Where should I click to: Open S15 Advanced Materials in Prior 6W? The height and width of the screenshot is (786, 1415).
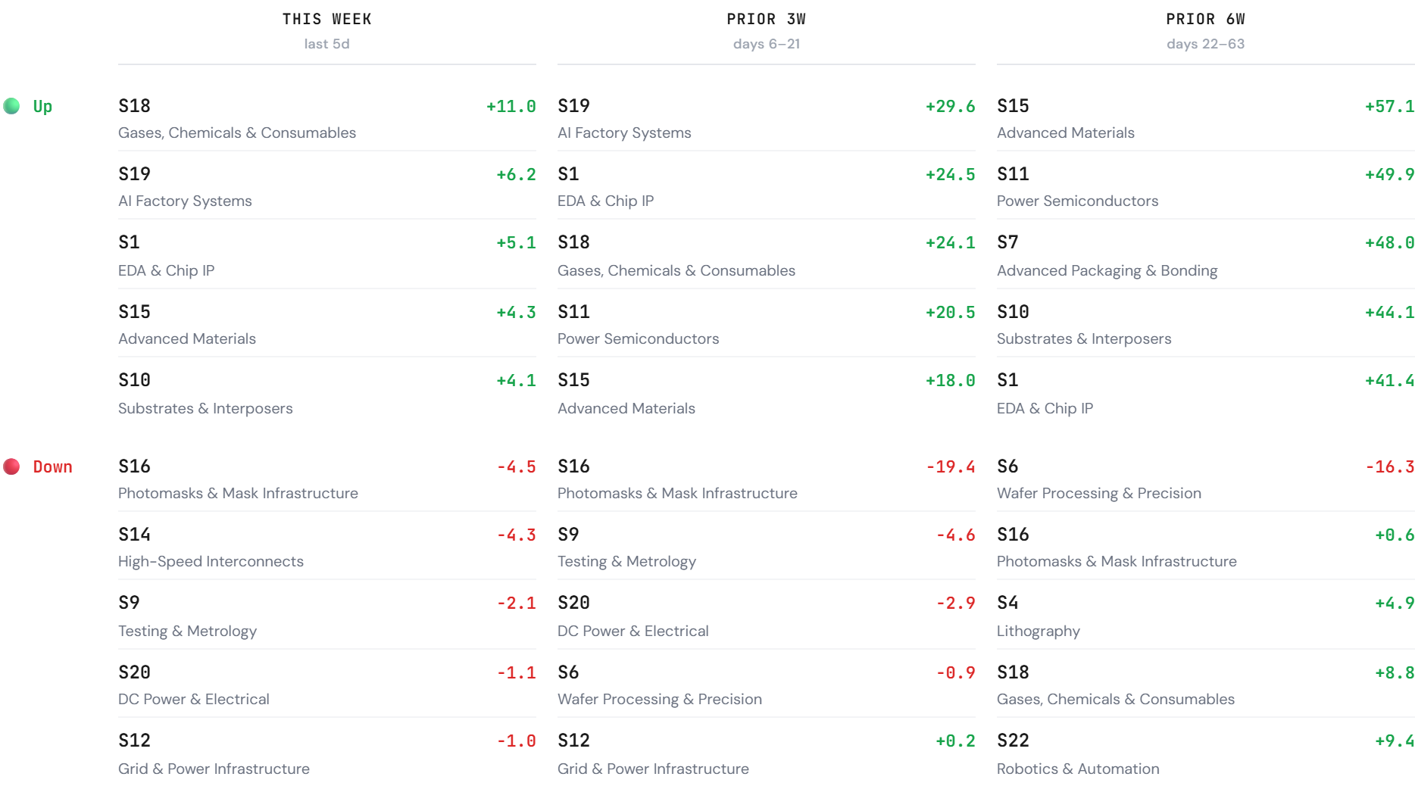tap(1206, 118)
